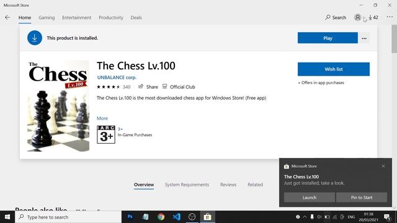This screenshot has height=223, width=397.
Task: Open Photoshop from the taskbar
Action: tap(130, 217)
